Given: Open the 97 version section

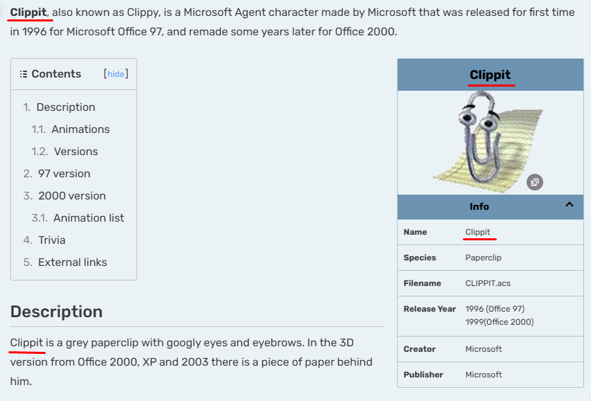Looking at the screenshot, I should 64,174.
